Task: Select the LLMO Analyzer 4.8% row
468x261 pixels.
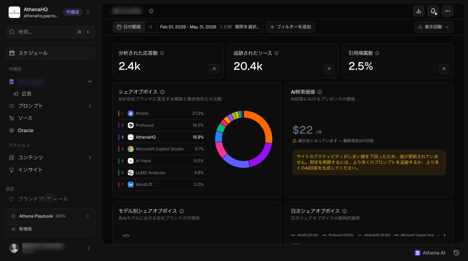Action: click(161, 173)
